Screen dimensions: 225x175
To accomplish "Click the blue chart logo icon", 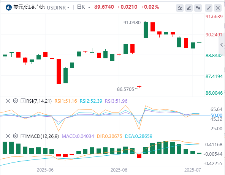I will click(x=9, y=8).
